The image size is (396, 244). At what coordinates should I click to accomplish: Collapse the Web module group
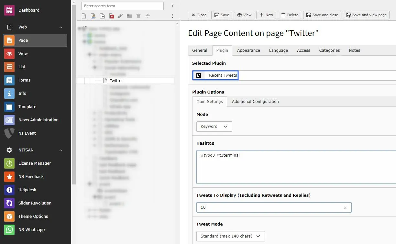pos(61,27)
